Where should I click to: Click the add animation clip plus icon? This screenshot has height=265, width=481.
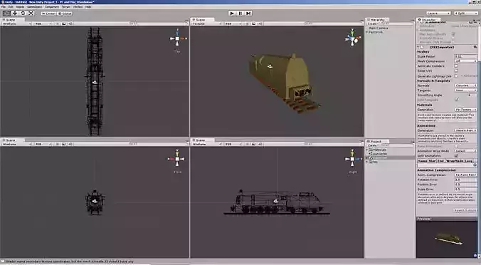pyautogui.click(x=475, y=165)
